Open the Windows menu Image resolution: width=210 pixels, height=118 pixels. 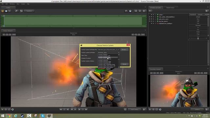coord(12,4)
